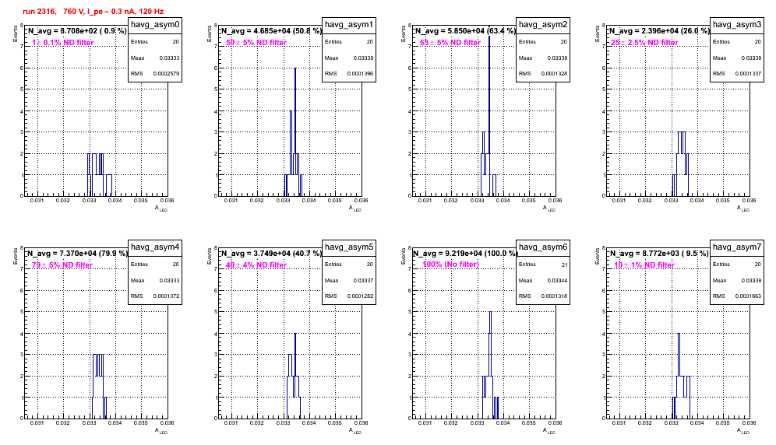Click Mean value 0.03338 in havg_asym3 box
This screenshot has width=776, height=445.
[751, 58]
